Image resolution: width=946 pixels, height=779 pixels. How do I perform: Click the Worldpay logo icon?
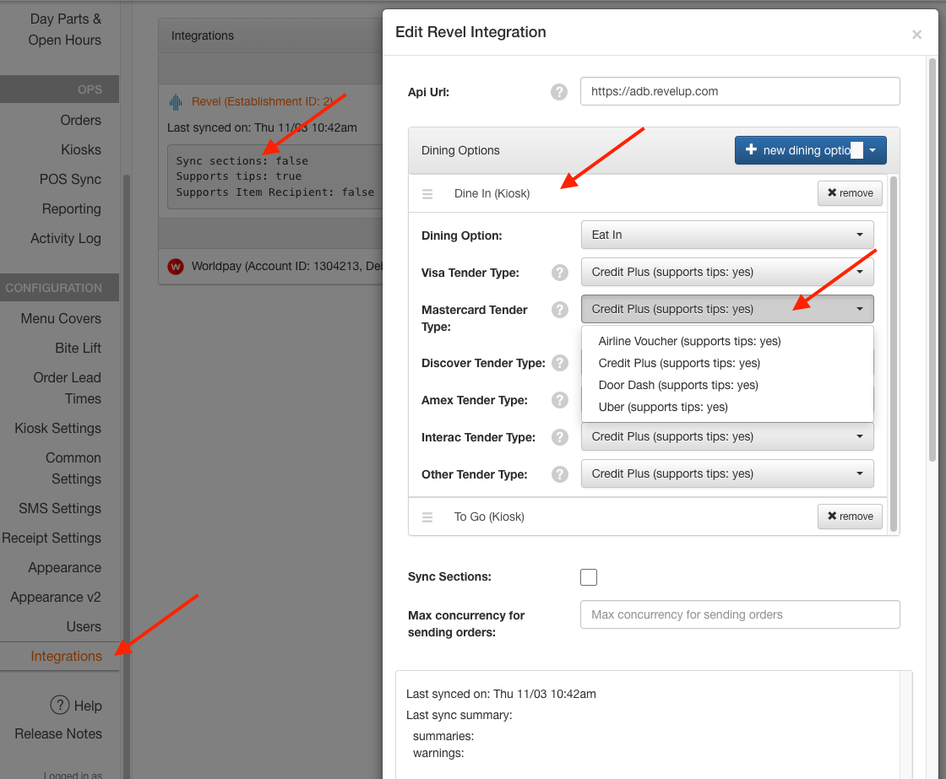(x=176, y=266)
